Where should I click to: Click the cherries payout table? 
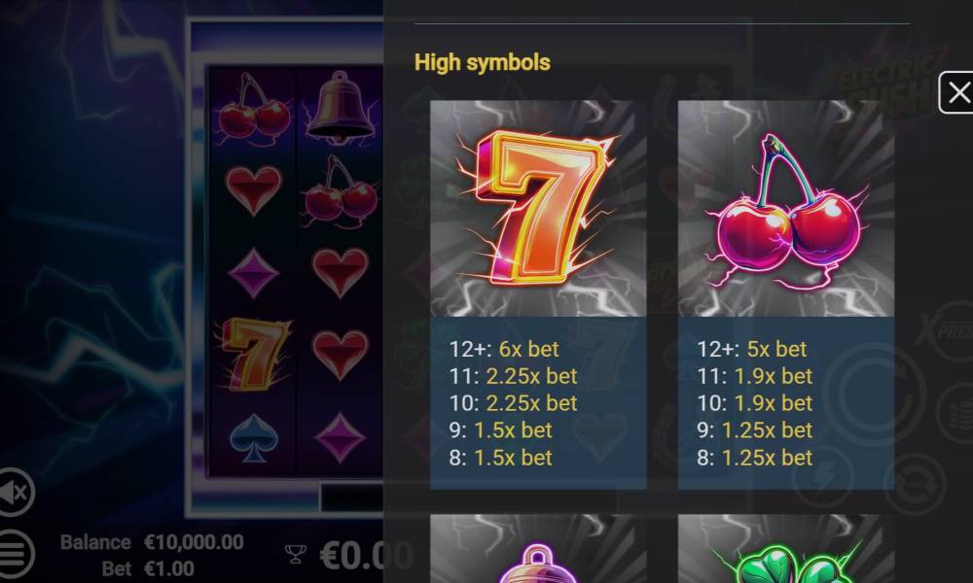click(x=785, y=402)
